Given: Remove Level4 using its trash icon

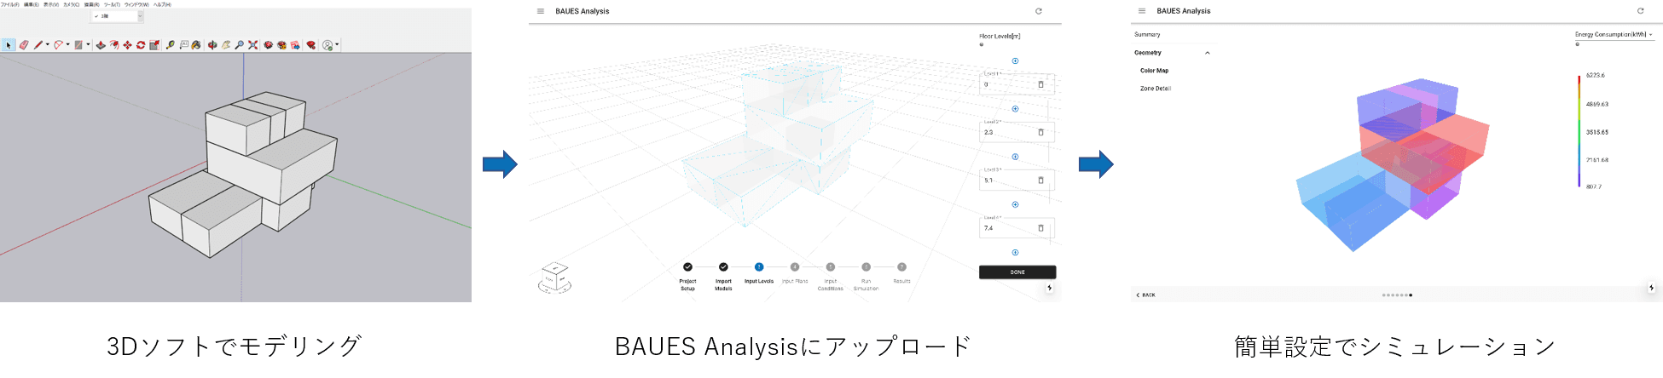Looking at the screenshot, I should (x=1040, y=228).
